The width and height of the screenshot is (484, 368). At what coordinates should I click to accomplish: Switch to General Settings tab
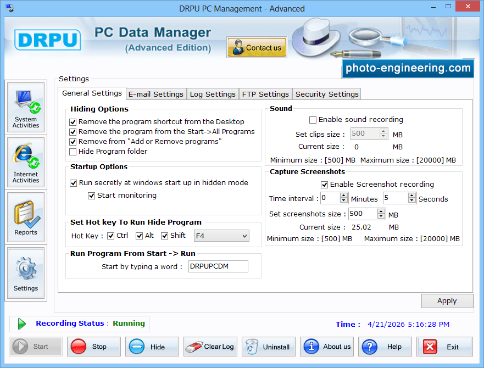92,93
